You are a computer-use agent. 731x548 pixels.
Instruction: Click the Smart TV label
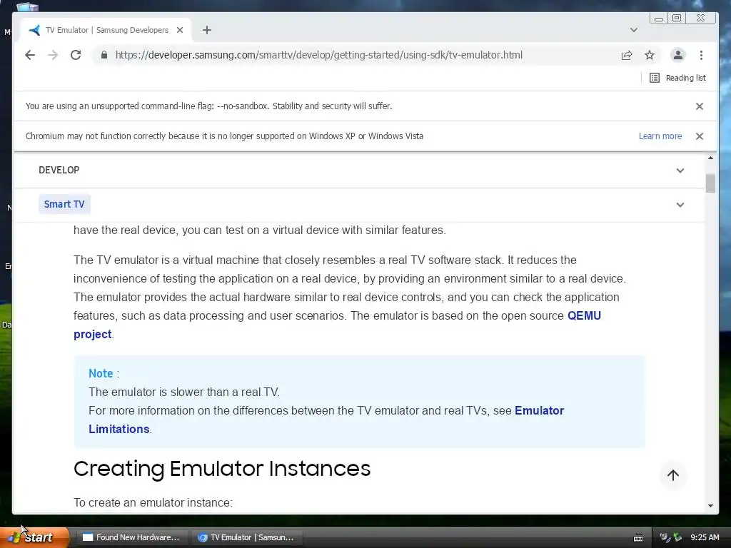pos(64,204)
